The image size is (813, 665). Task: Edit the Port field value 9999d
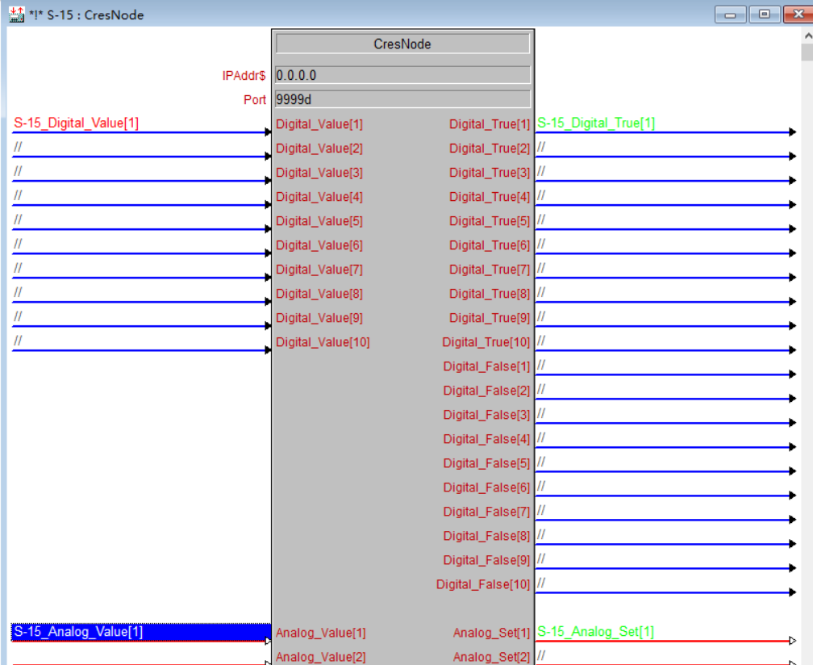[402, 99]
